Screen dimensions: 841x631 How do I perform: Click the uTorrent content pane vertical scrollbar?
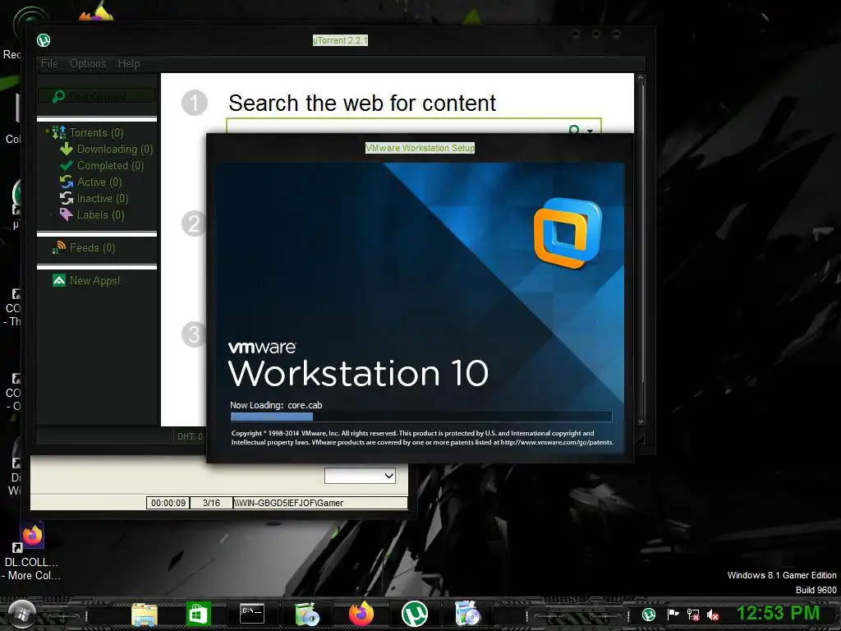640,250
